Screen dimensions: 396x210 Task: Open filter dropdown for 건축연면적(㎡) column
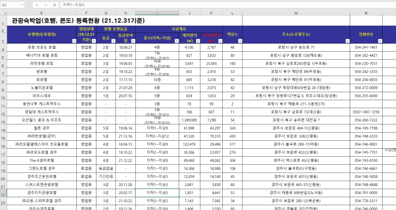pos(220,41)
